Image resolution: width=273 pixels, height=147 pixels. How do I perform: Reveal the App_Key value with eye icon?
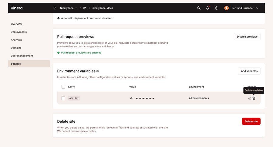tap(131, 98)
